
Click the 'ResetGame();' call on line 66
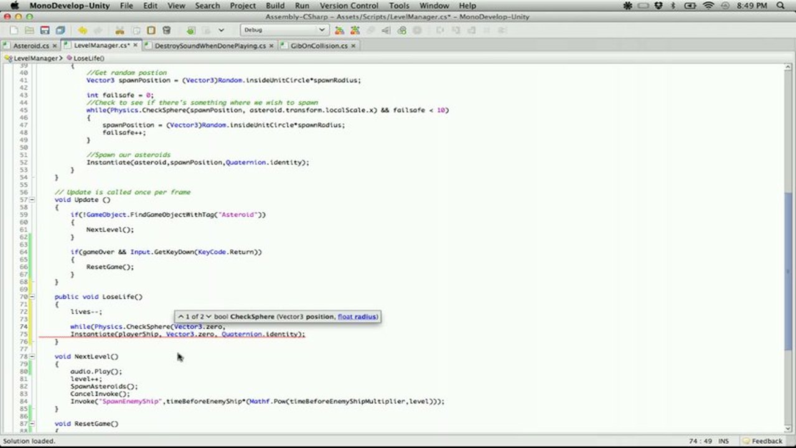pyautogui.click(x=110, y=267)
